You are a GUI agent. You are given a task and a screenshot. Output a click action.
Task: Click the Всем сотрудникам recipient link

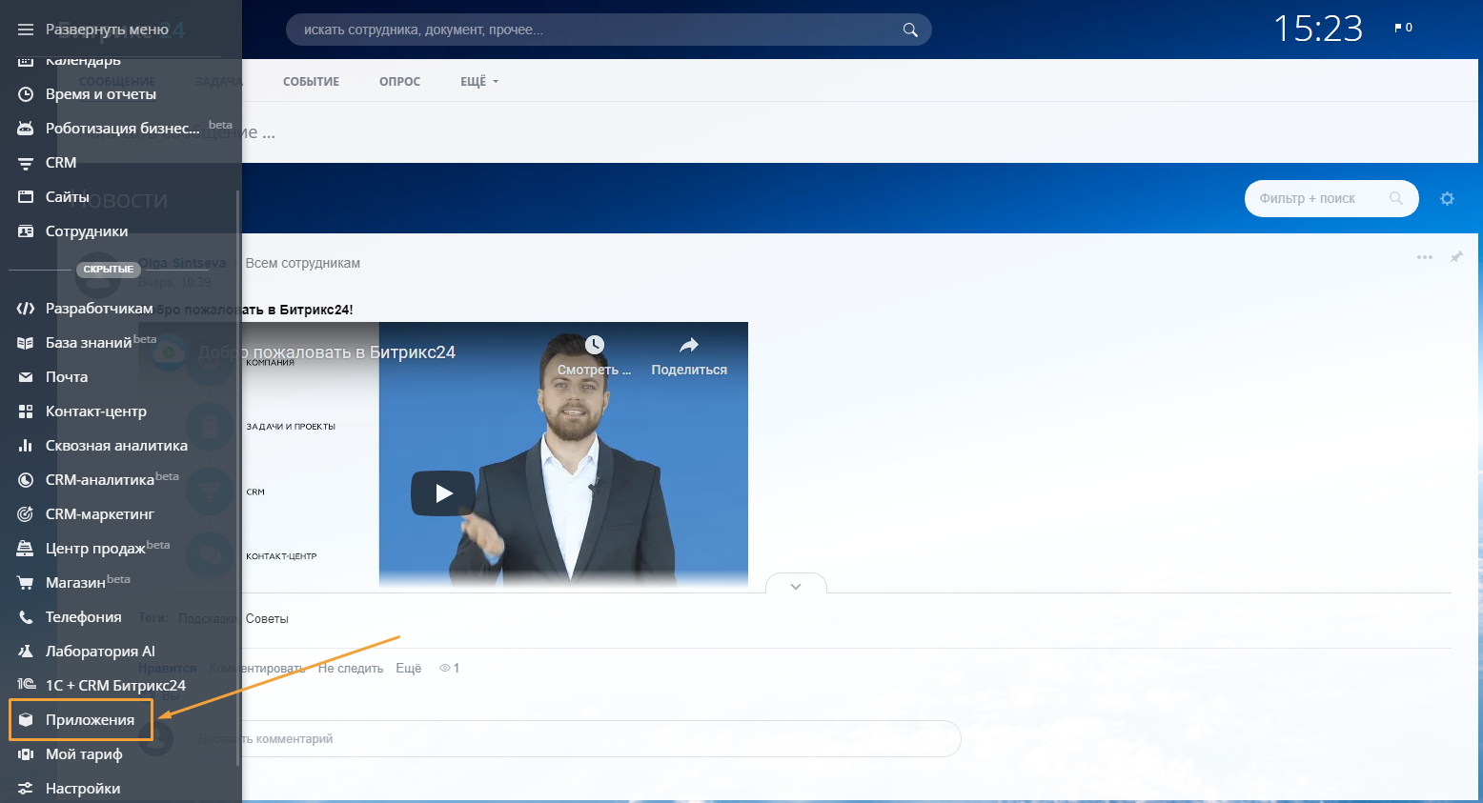pos(303,263)
